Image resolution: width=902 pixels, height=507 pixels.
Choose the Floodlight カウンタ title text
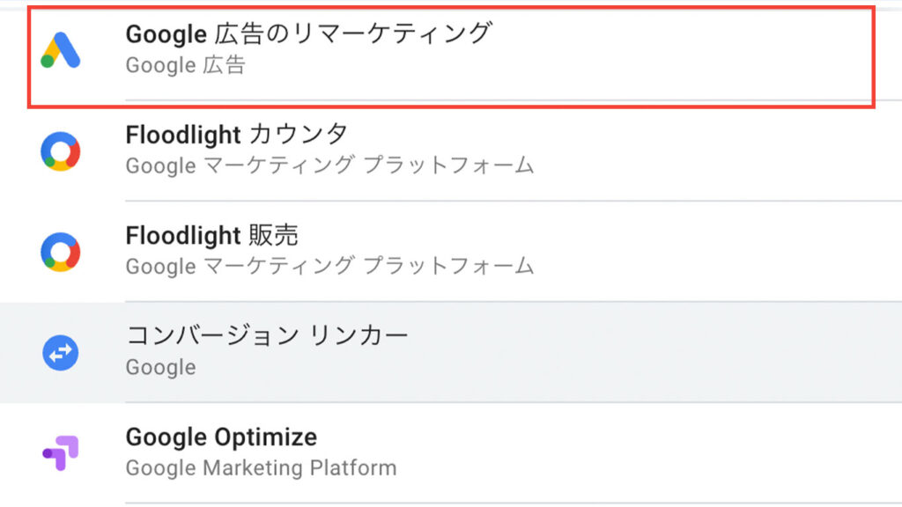pos(237,135)
